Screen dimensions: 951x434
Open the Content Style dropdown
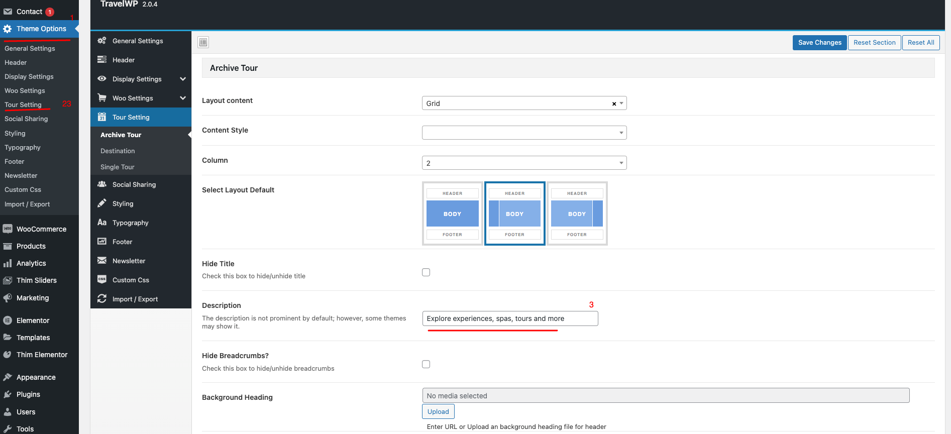[524, 133]
